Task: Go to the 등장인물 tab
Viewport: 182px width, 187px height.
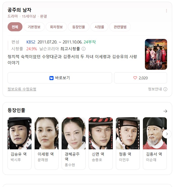Action: 79,27
